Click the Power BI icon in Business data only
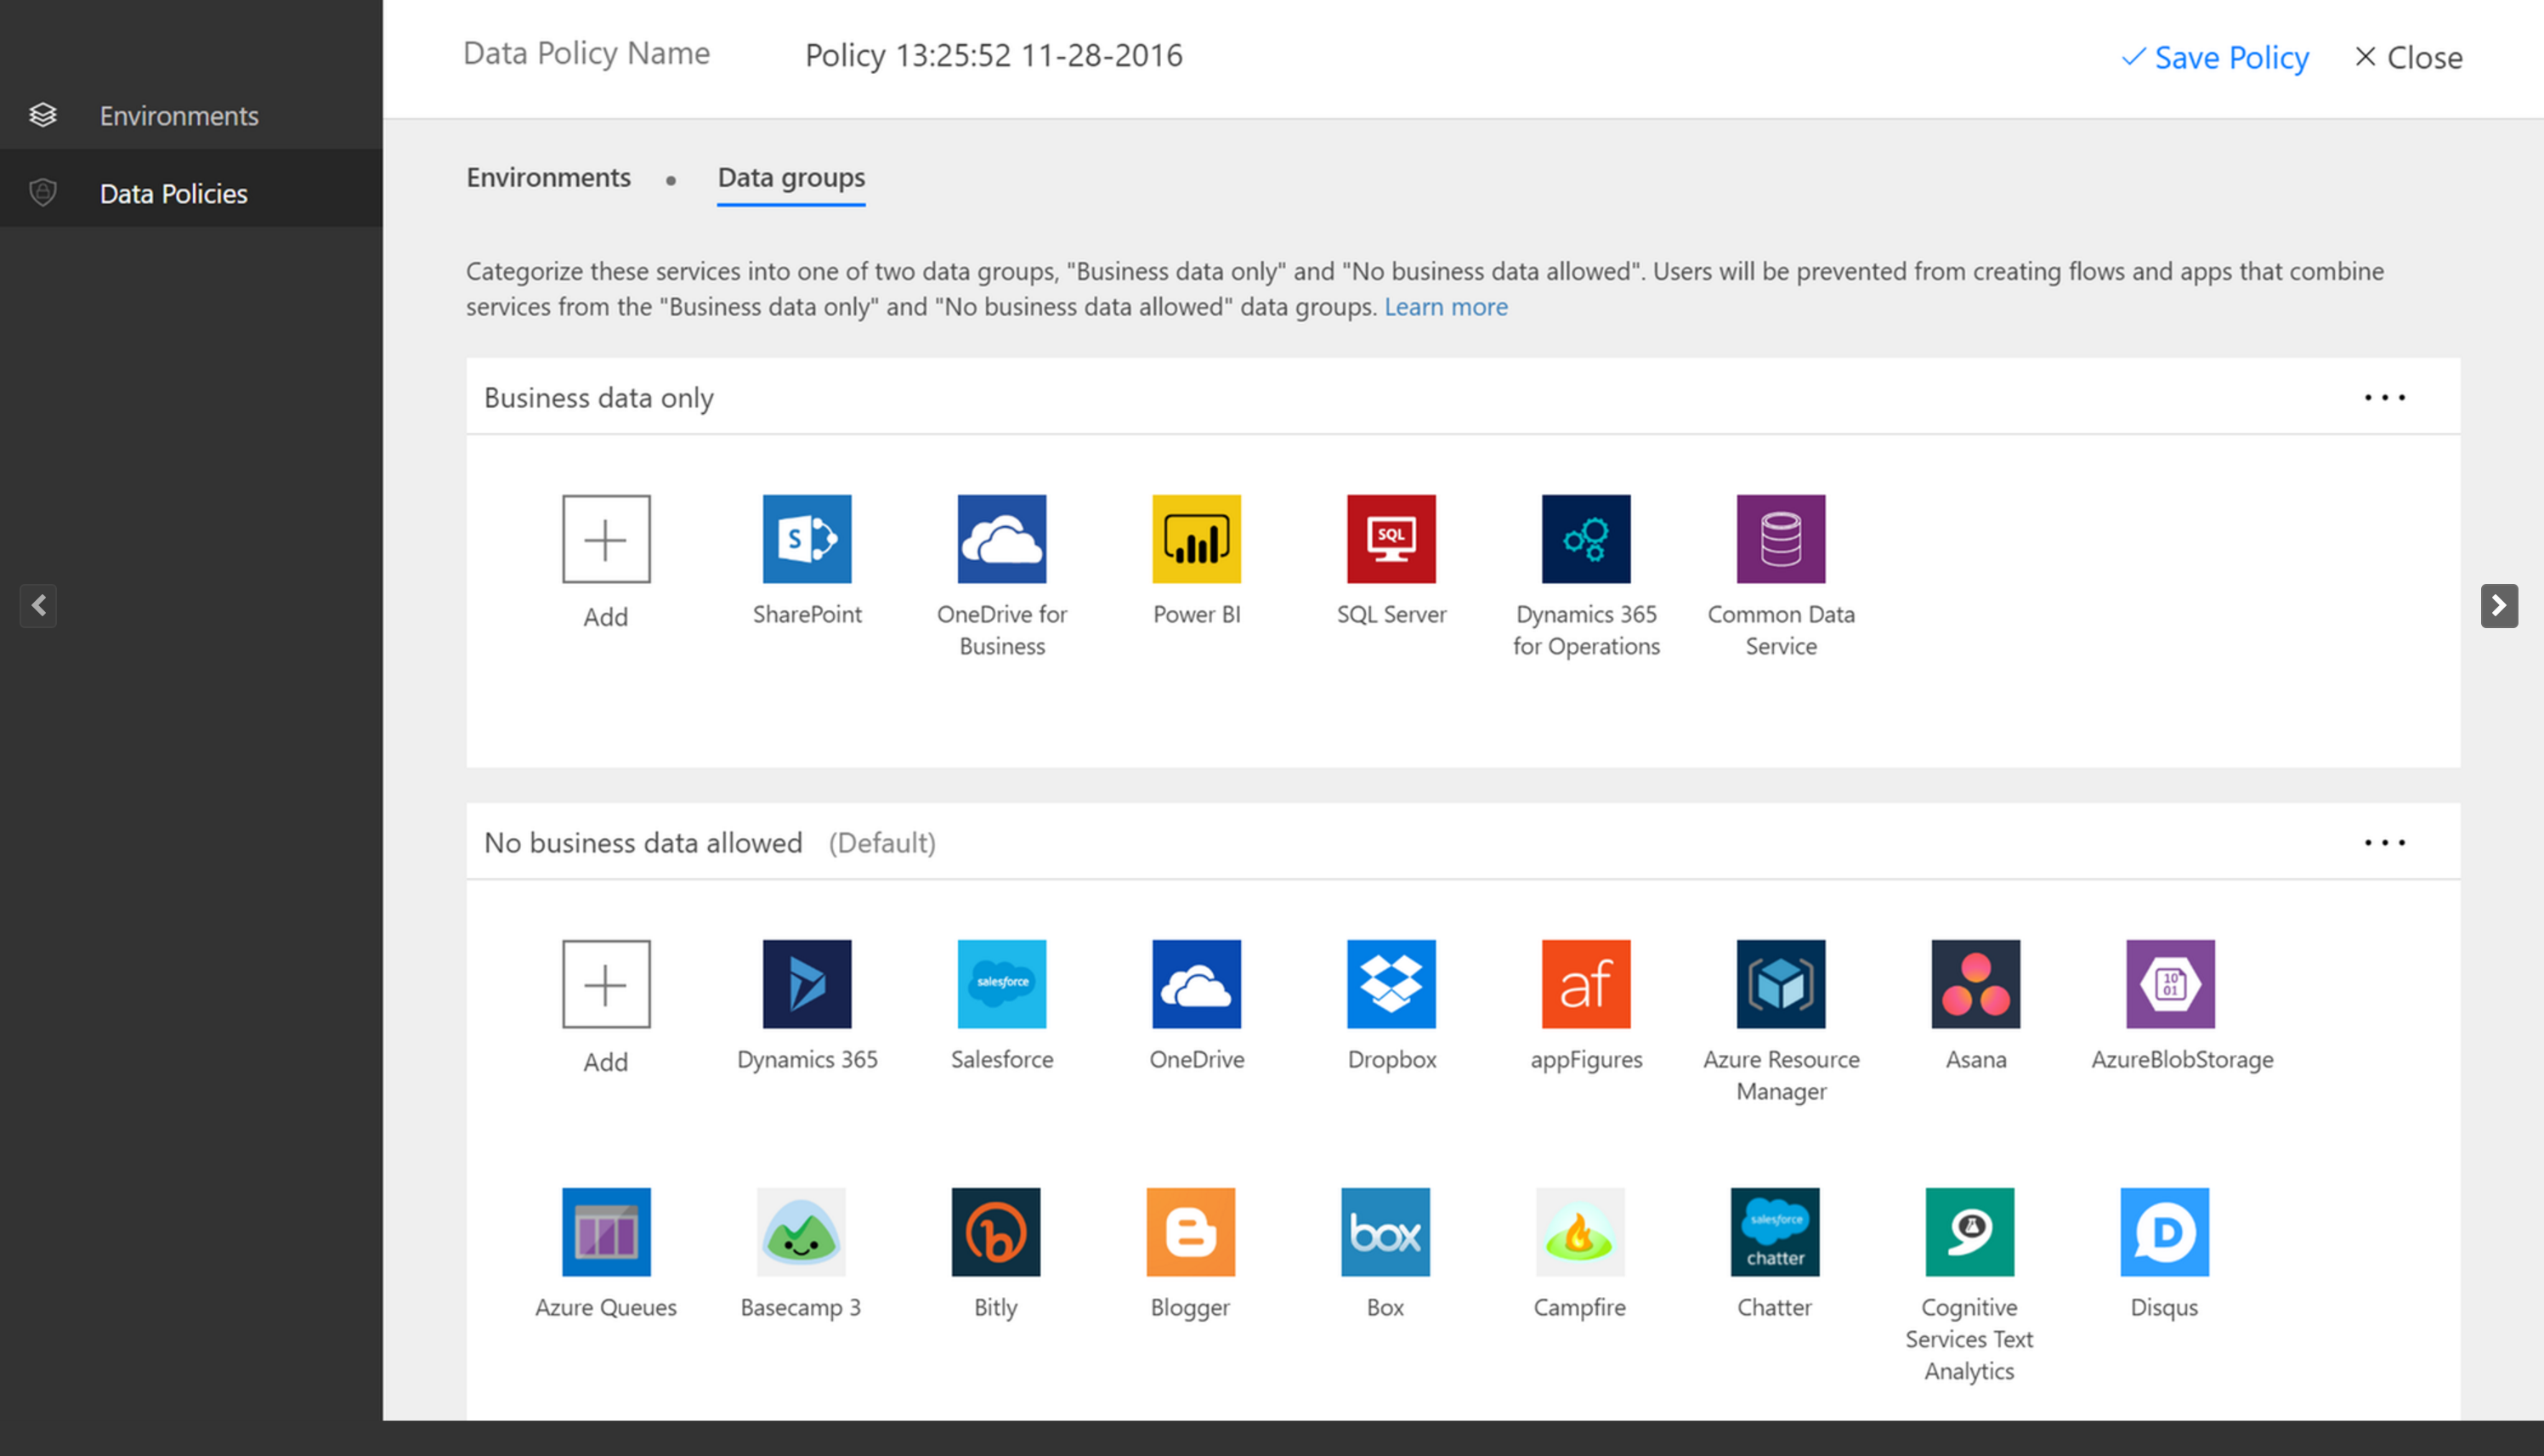The height and width of the screenshot is (1456, 2544). (1197, 536)
